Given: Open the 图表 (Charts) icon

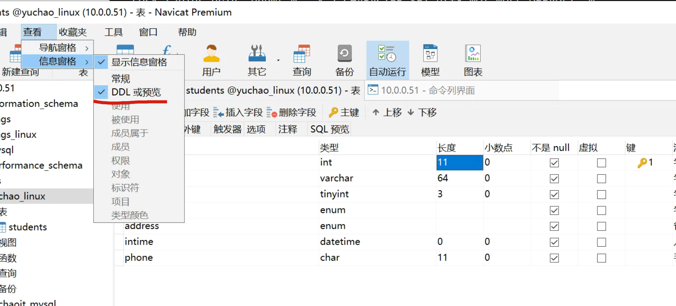Looking at the screenshot, I should click(x=473, y=60).
